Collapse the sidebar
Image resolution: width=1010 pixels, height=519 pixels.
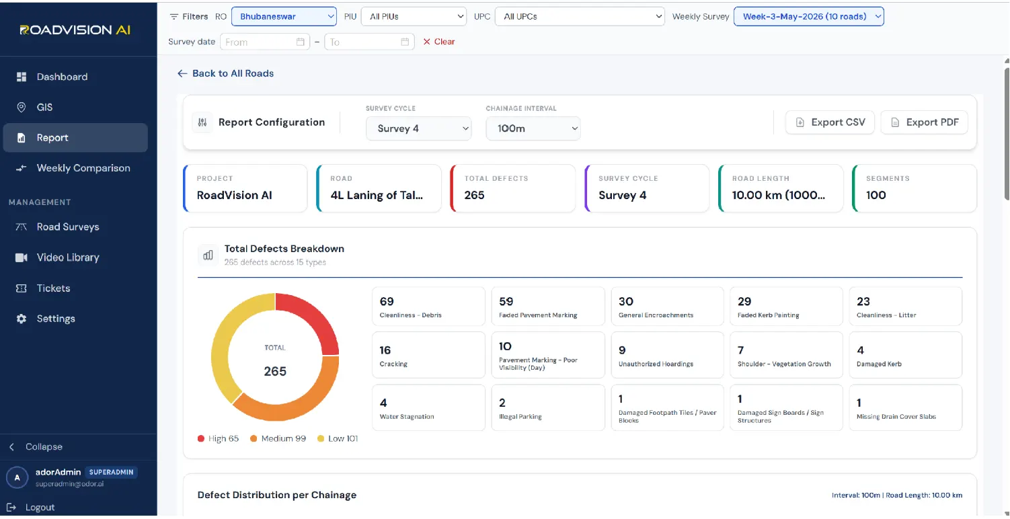[36, 447]
